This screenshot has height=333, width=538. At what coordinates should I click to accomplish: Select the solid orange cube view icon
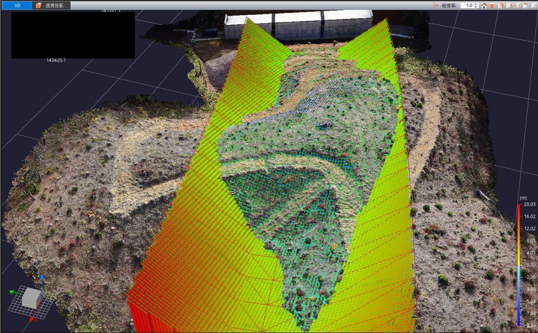coord(492,6)
